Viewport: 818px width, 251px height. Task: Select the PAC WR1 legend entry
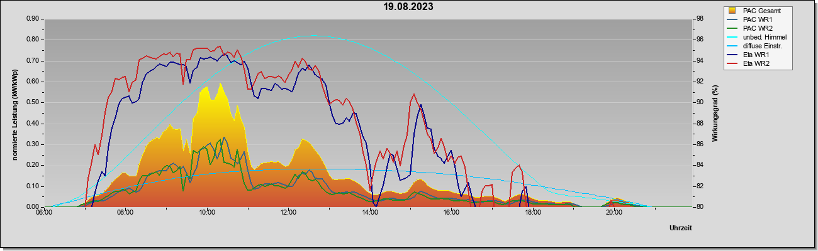click(x=757, y=19)
